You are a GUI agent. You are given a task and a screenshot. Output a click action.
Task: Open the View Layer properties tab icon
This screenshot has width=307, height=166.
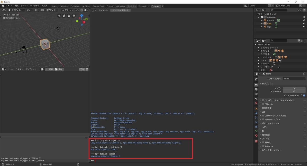(x=256, y=94)
